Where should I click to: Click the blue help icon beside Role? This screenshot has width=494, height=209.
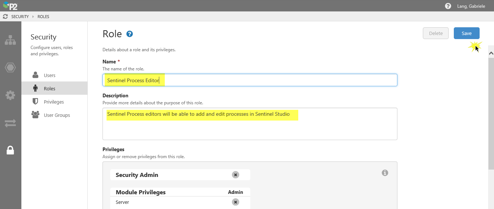point(129,34)
